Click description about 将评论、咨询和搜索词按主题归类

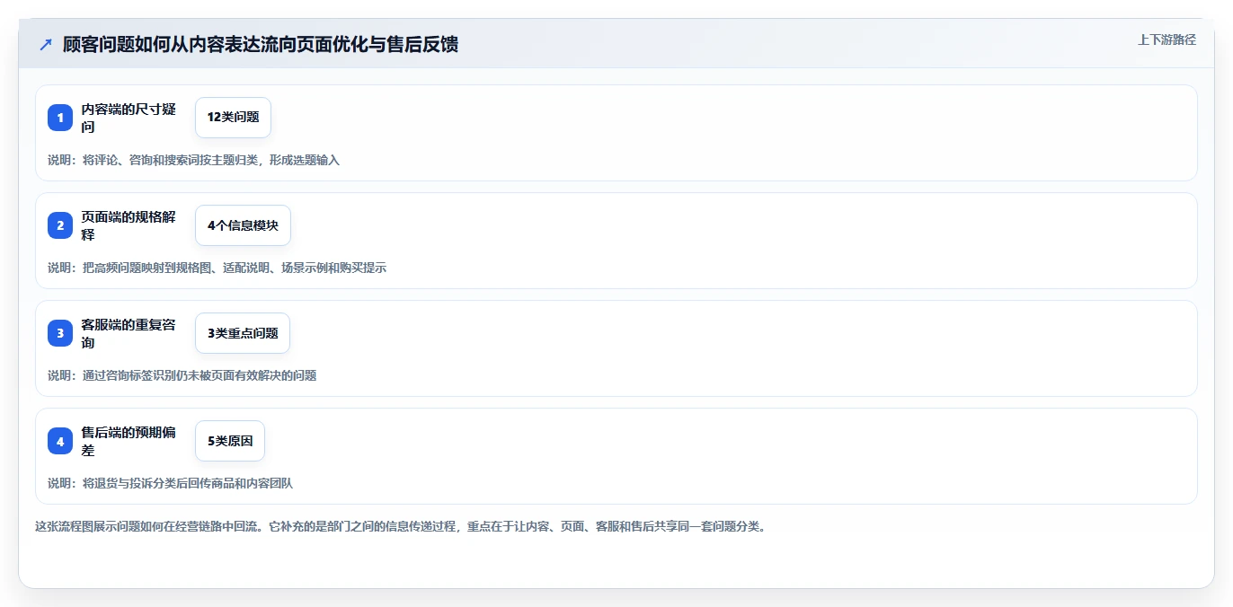194,160
